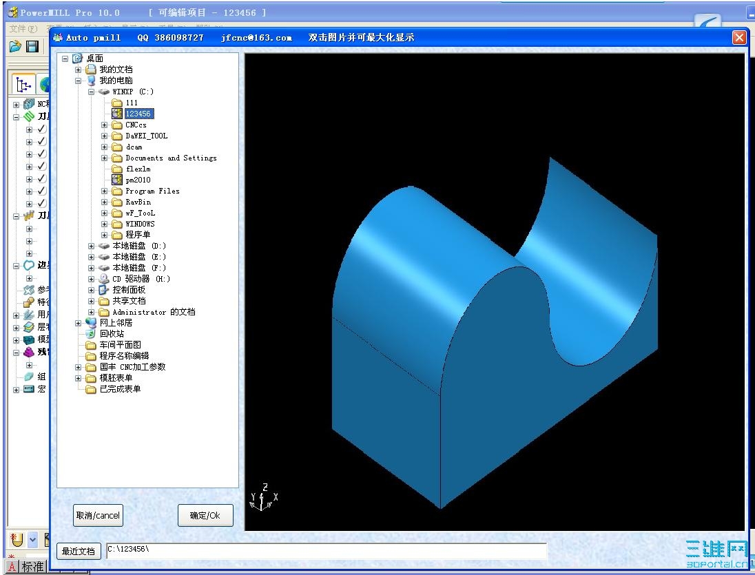Select the 程序名称编辑 folder
Screen dimensions: 755x575
[124, 356]
